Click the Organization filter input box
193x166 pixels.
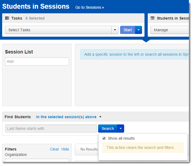click(37, 161)
